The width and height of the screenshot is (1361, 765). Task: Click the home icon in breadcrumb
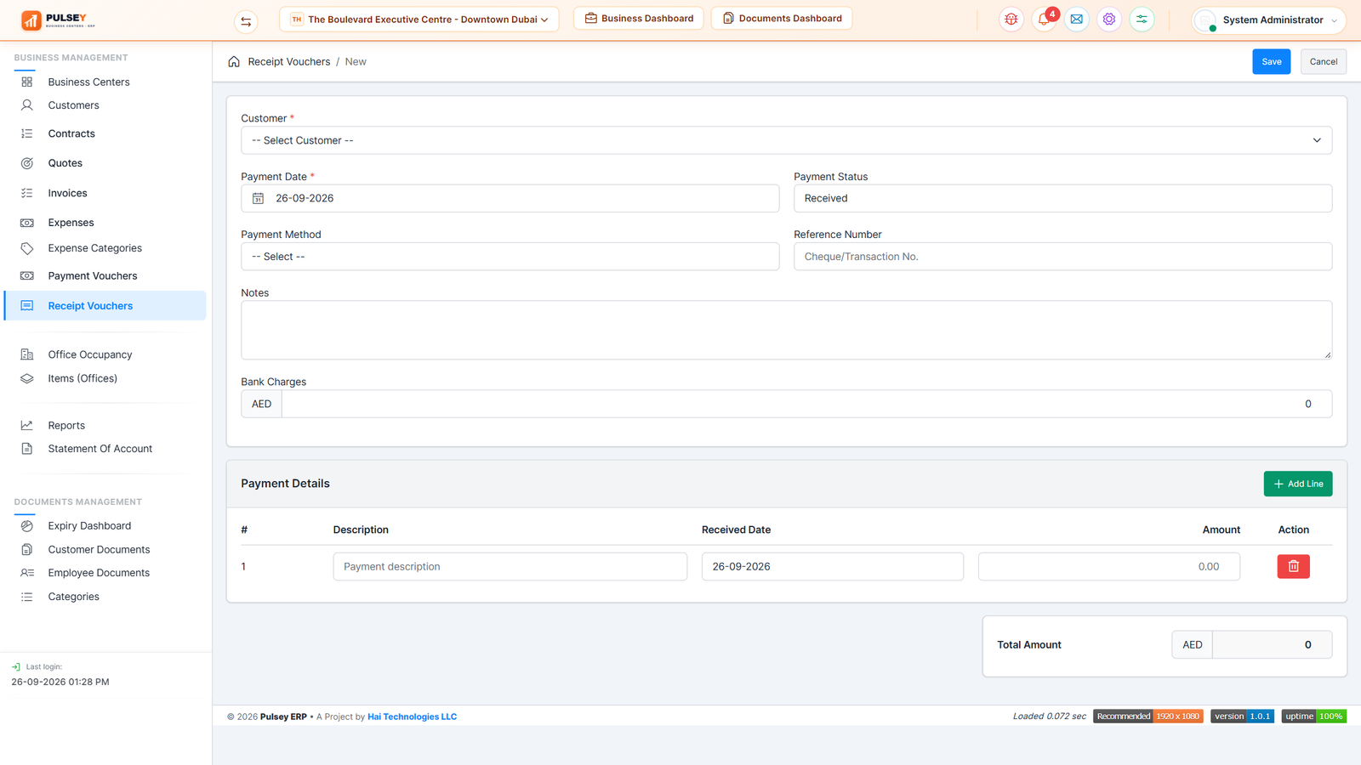tap(234, 61)
